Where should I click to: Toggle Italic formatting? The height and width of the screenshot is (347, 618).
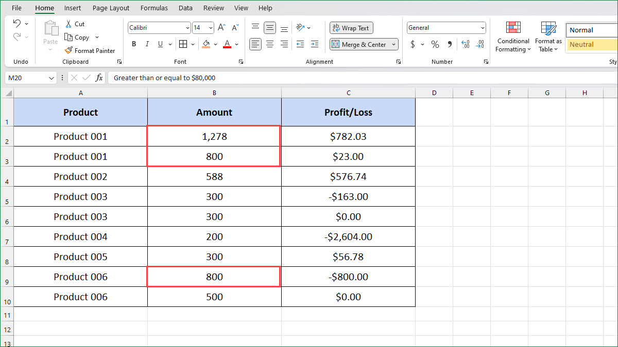click(148, 45)
